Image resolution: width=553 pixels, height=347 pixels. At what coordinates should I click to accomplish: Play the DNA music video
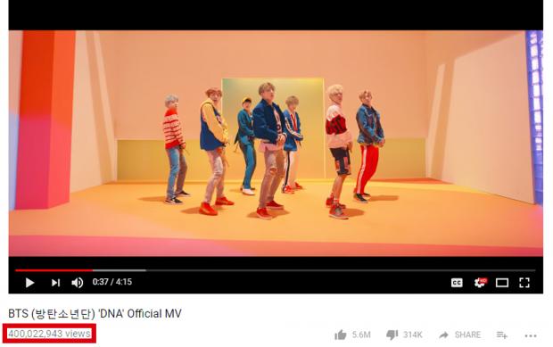pyautogui.click(x=29, y=283)
